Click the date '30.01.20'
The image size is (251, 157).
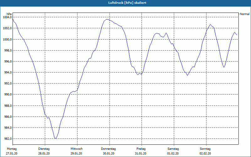[109, 154]
